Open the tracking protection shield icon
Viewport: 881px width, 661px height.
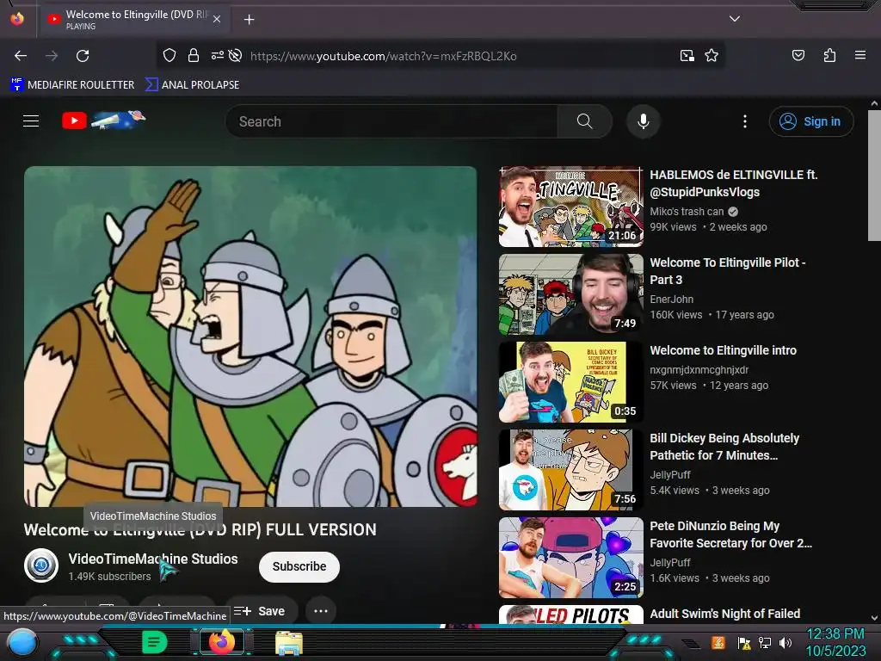pyautogui.click(x=169, y=55)
